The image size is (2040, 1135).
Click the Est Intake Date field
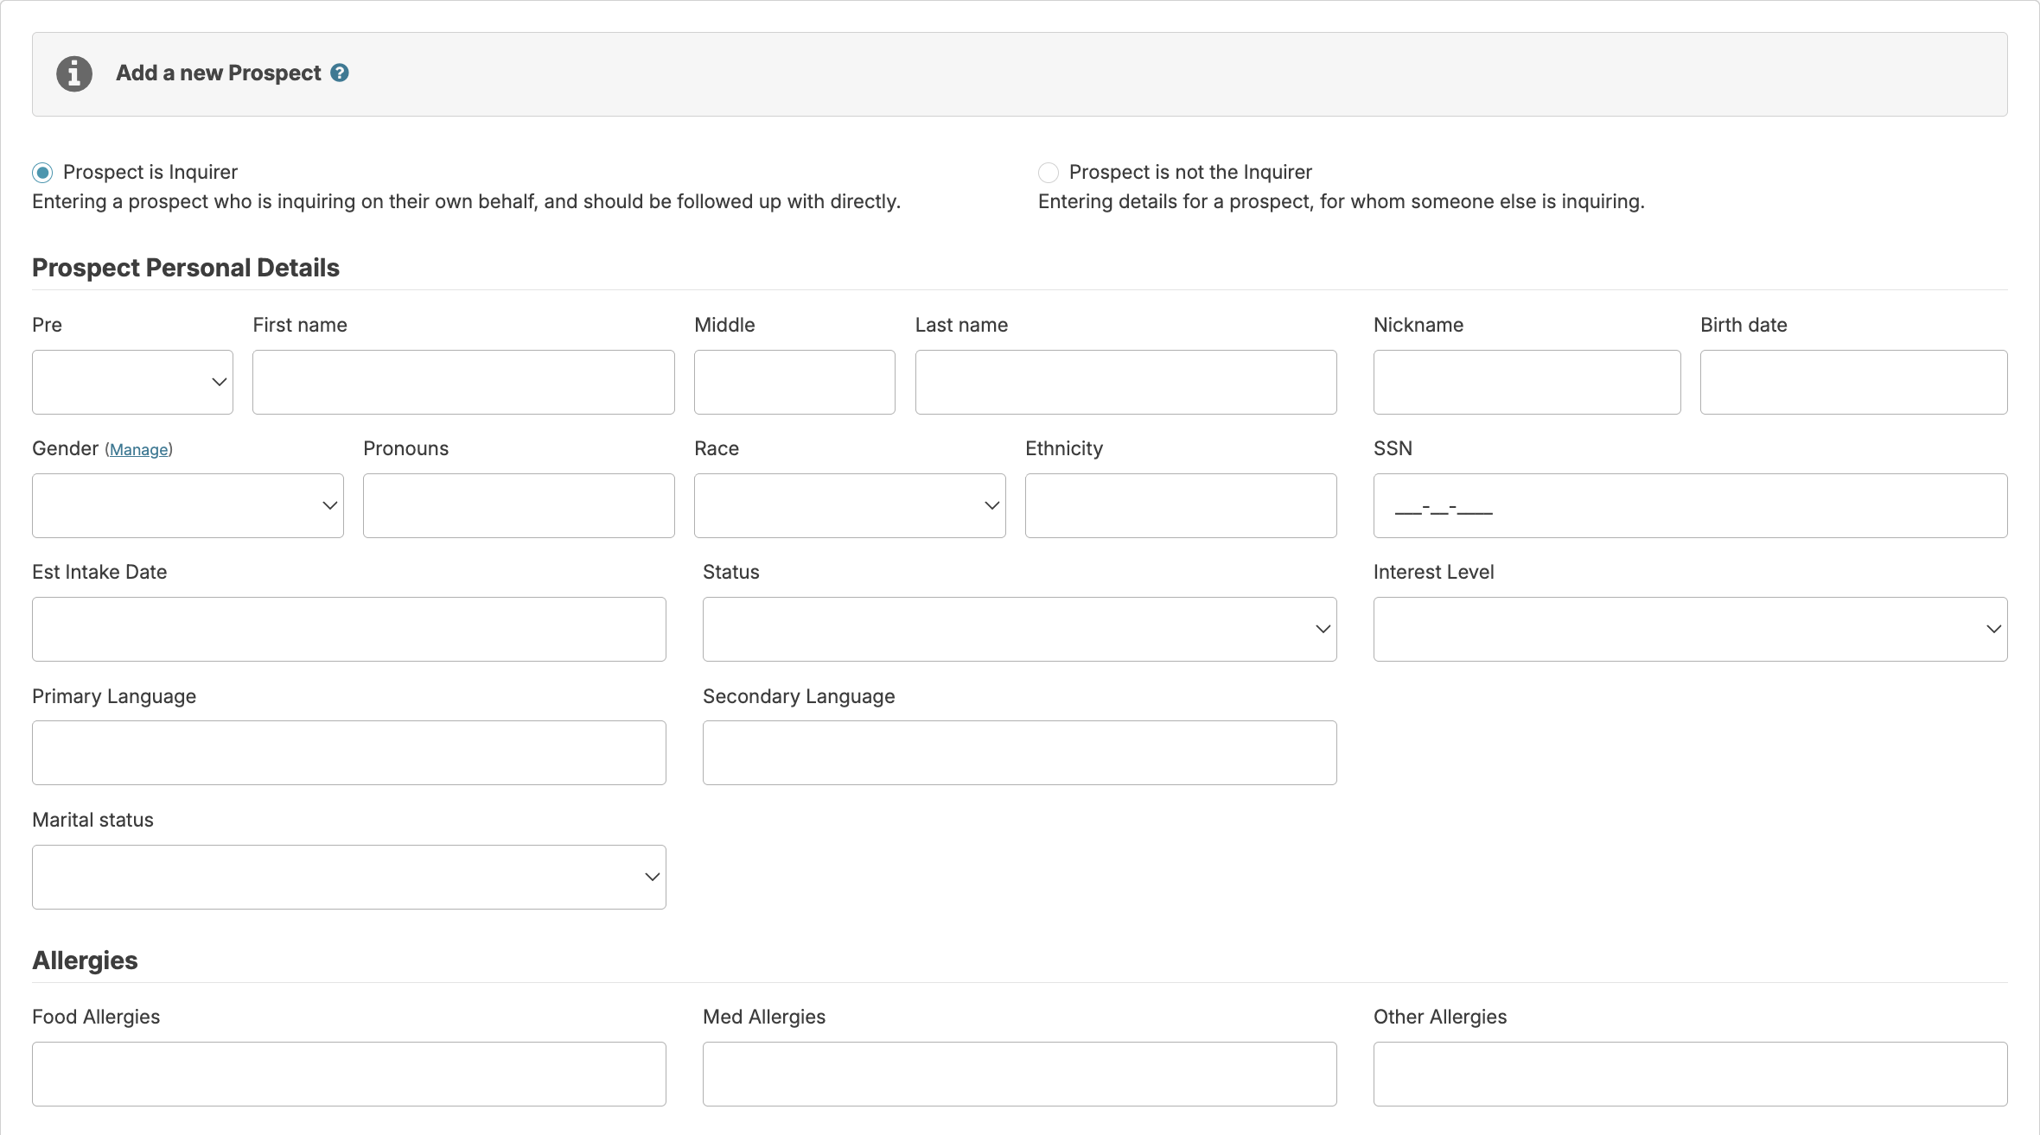tap(348, 629)
